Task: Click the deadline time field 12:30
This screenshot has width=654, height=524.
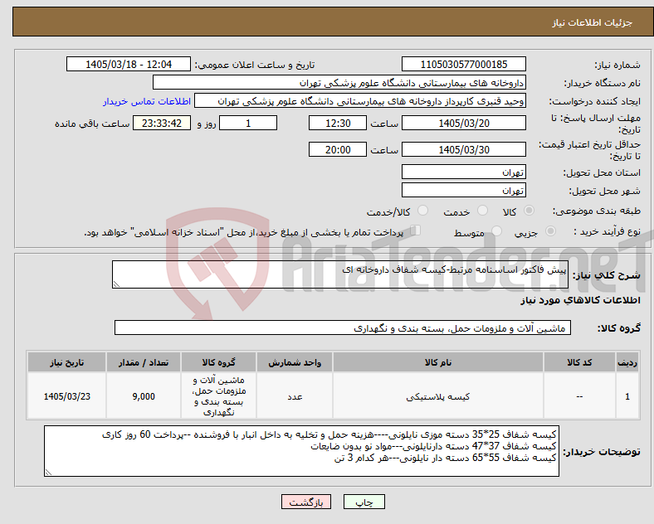Action: [338, 123]
